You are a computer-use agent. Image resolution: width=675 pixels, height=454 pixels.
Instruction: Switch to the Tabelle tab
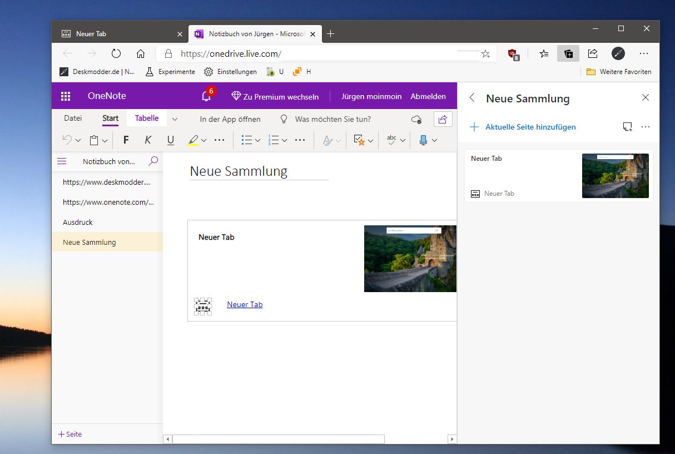click(x=147, y=118)
